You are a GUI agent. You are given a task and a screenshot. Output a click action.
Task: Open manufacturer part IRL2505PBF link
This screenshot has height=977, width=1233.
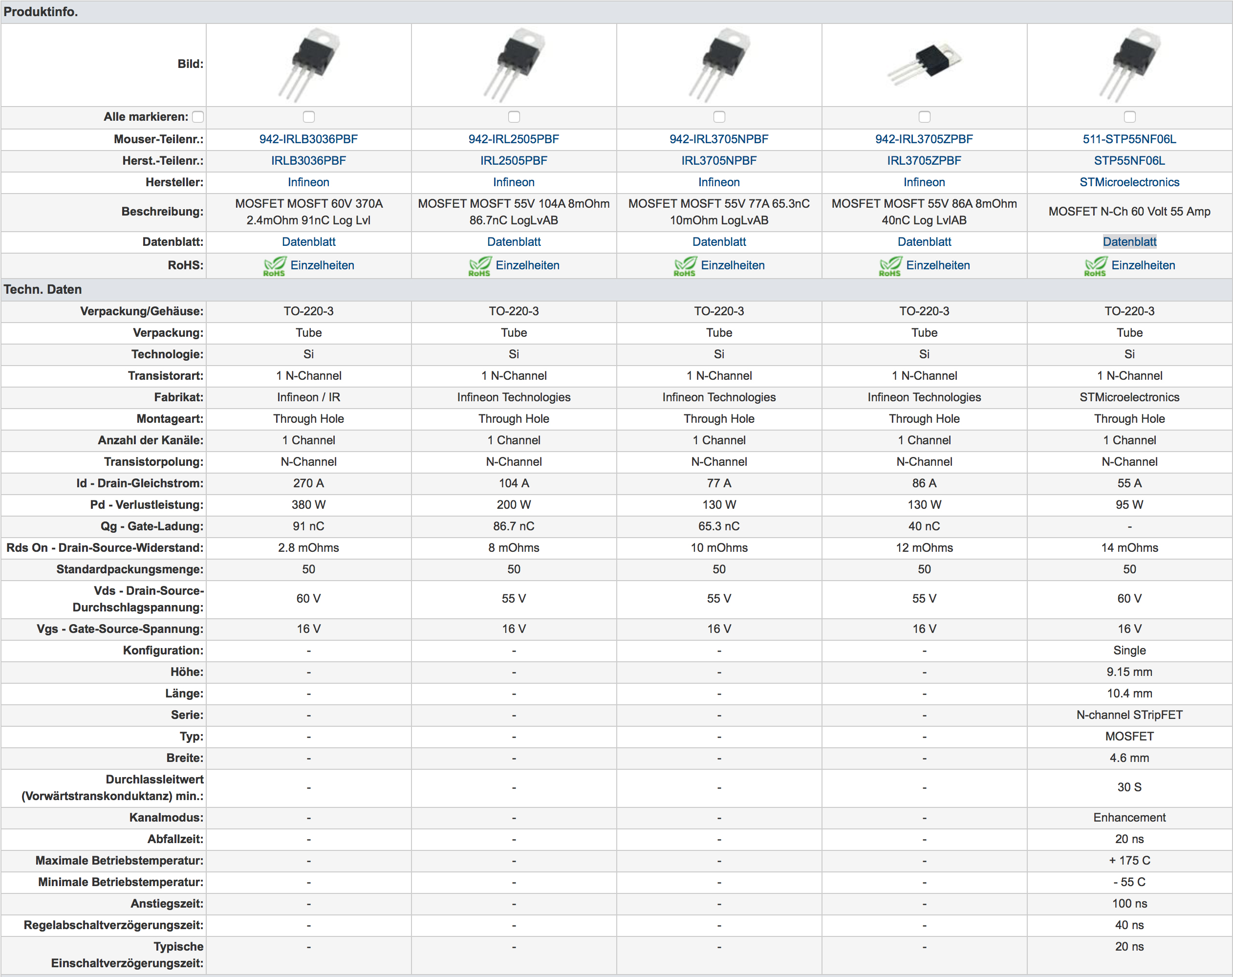pos(514,161)
